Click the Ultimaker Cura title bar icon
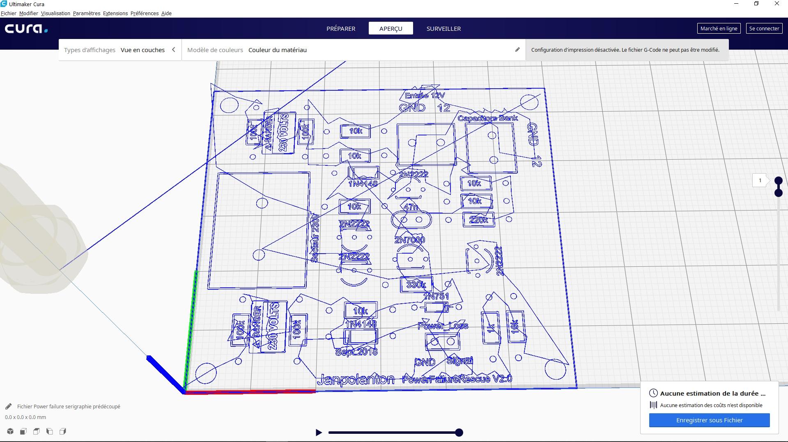Image resolution: width=788 pixels, height=442 pixels. tap(4, 4)
